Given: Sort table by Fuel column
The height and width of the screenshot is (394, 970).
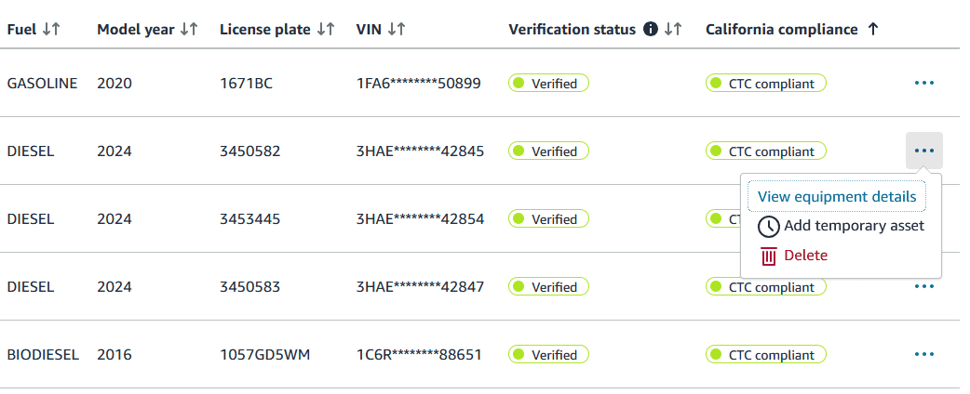Looking at the screenshot, I should click(x=51, y=30).
